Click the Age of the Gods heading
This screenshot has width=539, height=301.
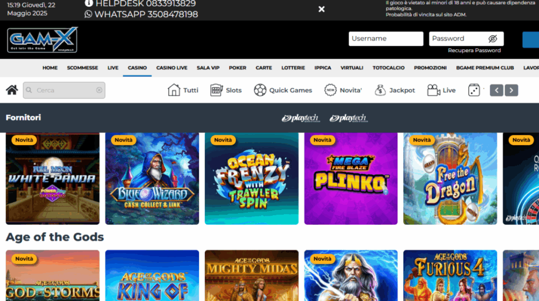55,237
